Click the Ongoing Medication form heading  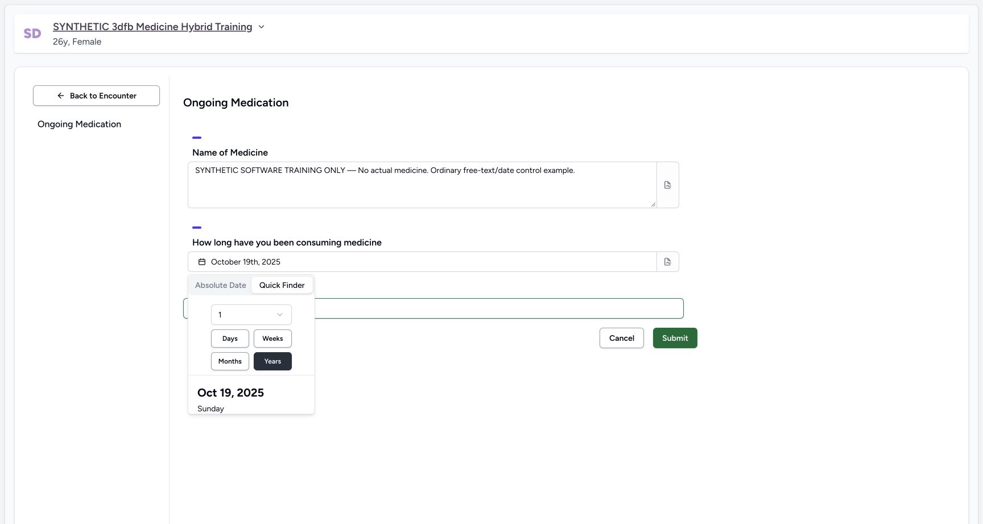(236, 102)
